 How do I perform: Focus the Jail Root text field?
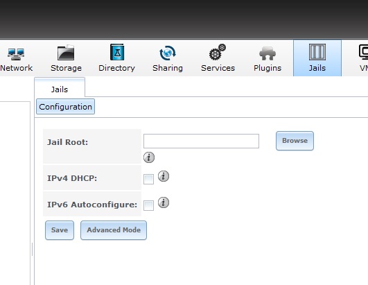[x=201, y=141]
